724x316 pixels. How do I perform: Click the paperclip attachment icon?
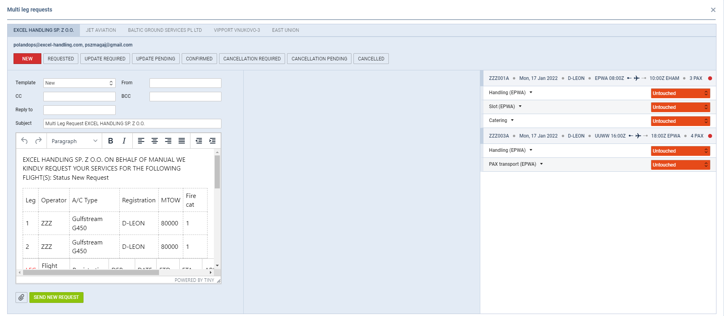21,297
